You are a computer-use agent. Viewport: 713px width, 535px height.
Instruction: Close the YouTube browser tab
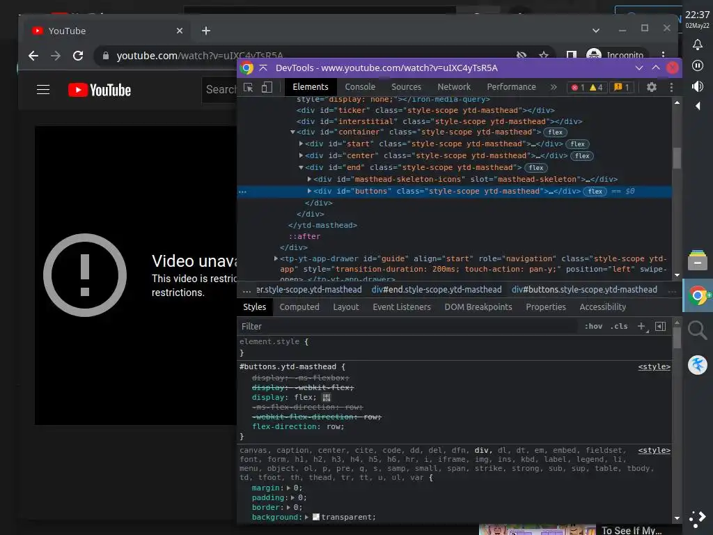point(180,31)
